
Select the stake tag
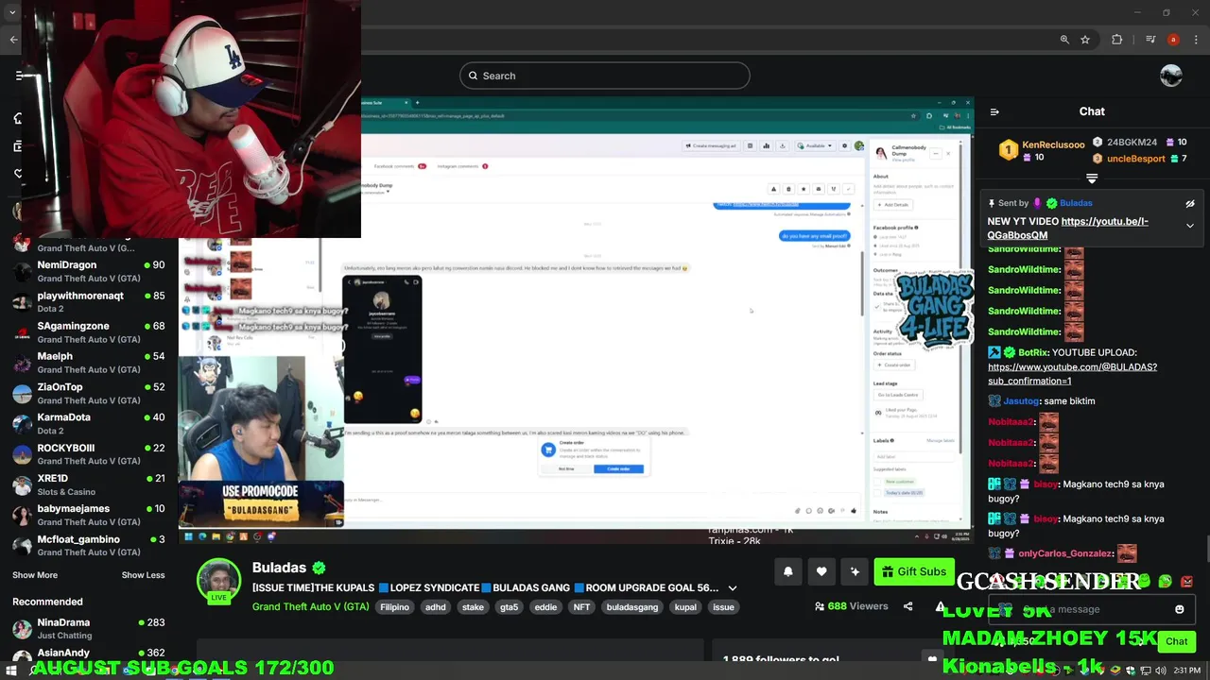(x=473, y=607)
